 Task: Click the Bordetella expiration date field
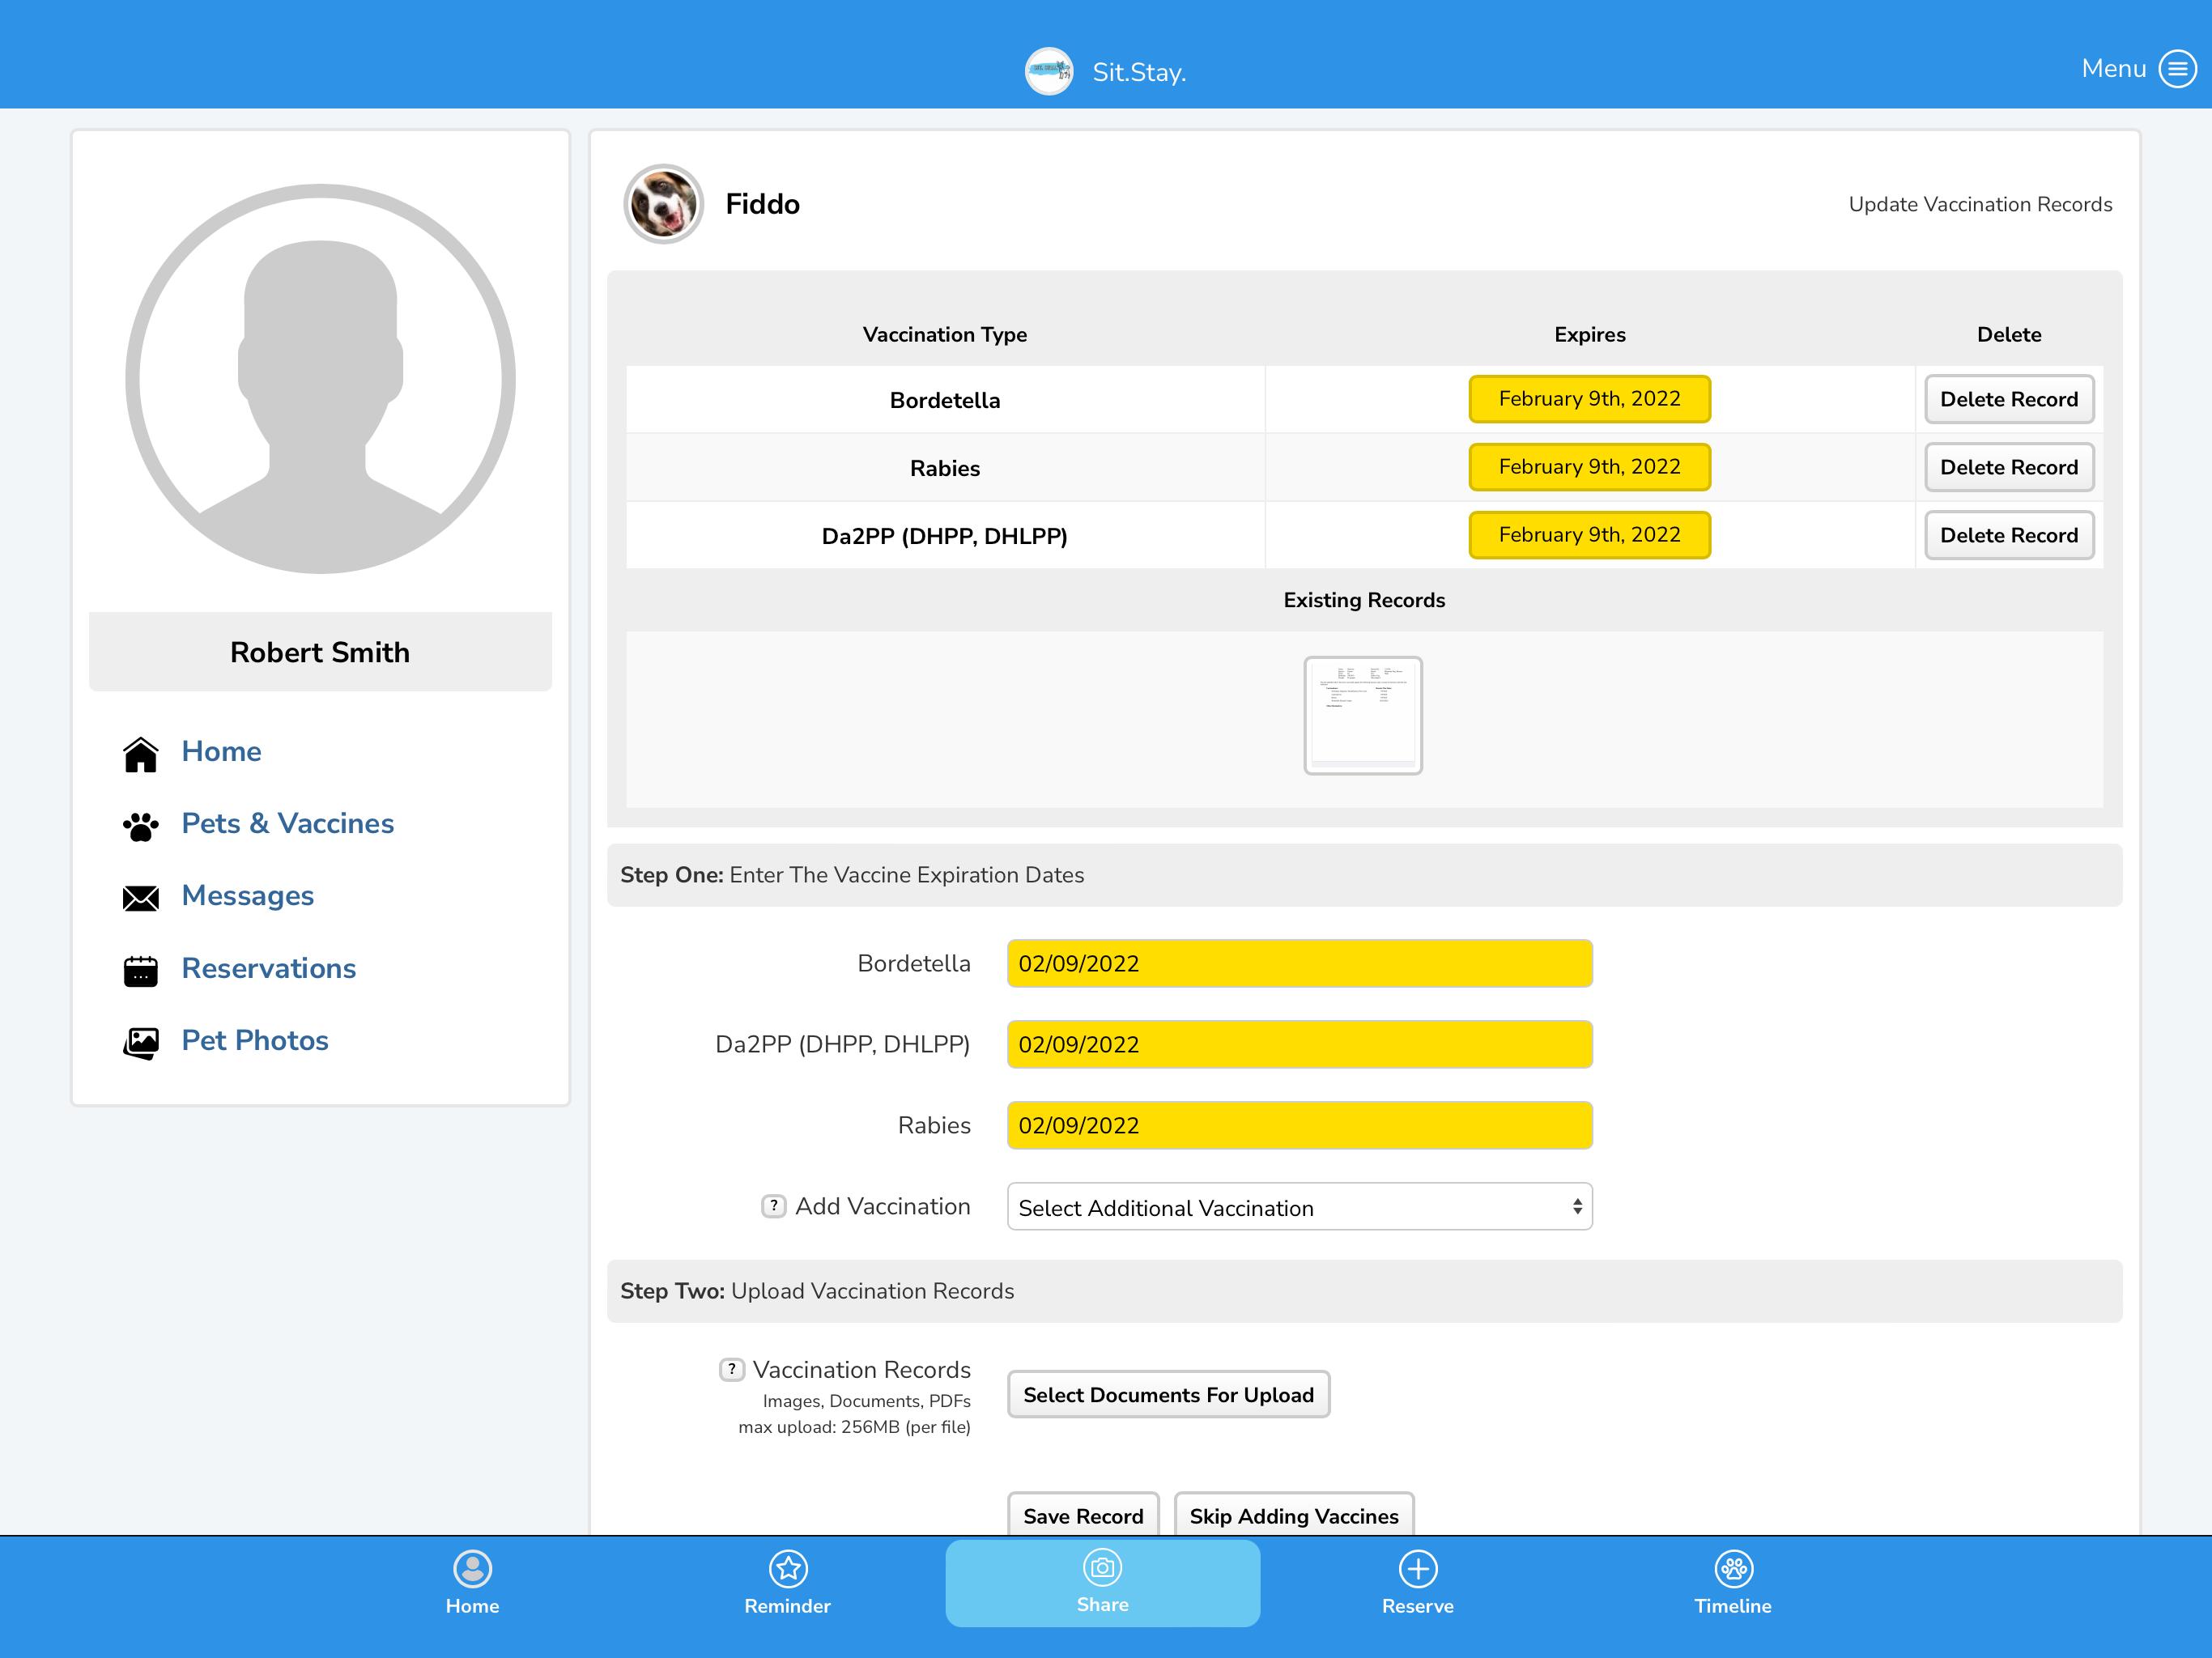(1299, 963)
